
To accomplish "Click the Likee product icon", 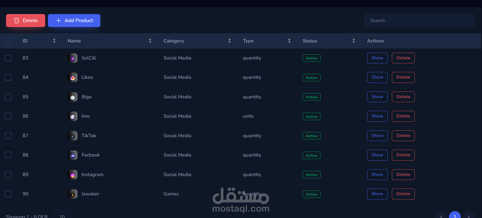I will point(72,77).
